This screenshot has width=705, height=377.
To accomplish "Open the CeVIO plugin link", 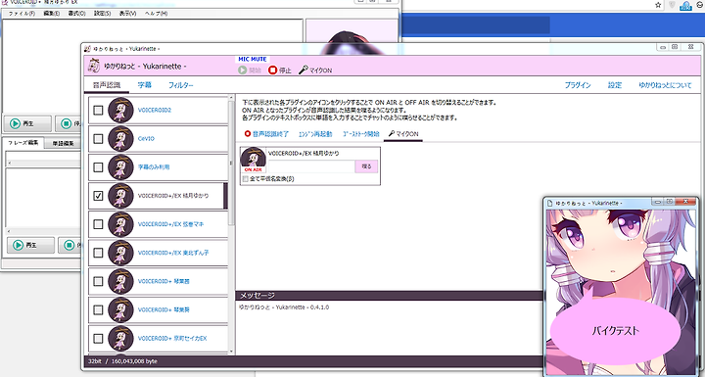I will pos(146,139).
